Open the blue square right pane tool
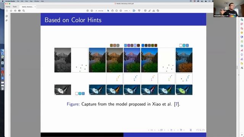The height and width of the screenshot is (137, 244). click(242, 46)
